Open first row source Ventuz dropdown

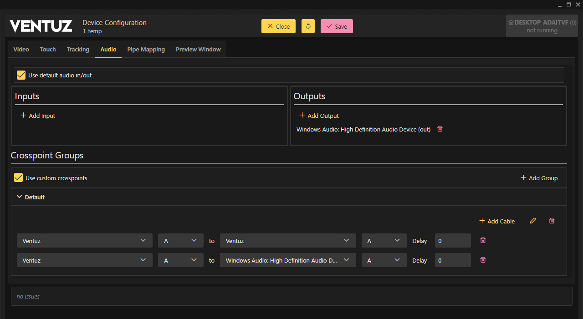[85, 241]
